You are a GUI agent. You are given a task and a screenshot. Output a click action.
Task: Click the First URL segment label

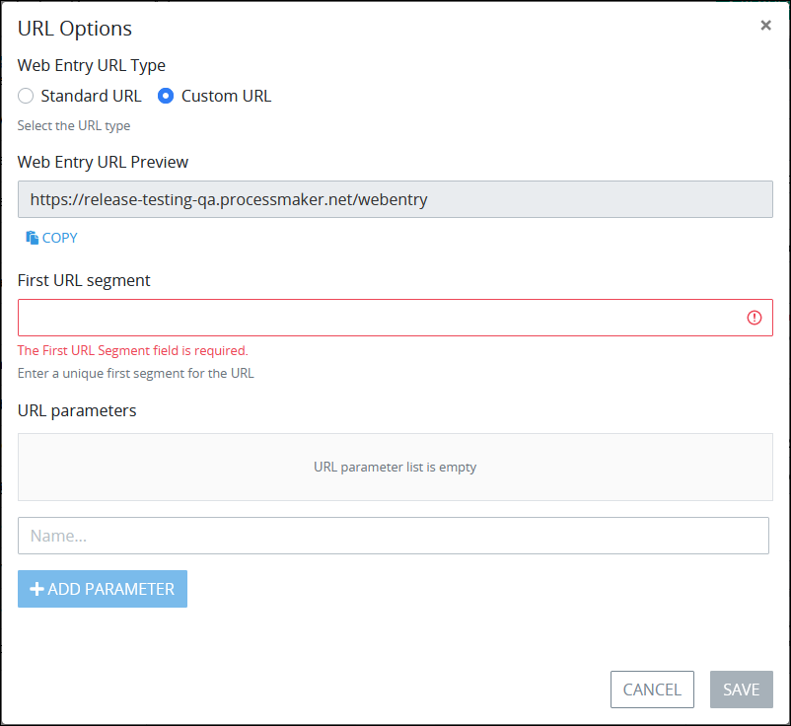tap(84, 280)
